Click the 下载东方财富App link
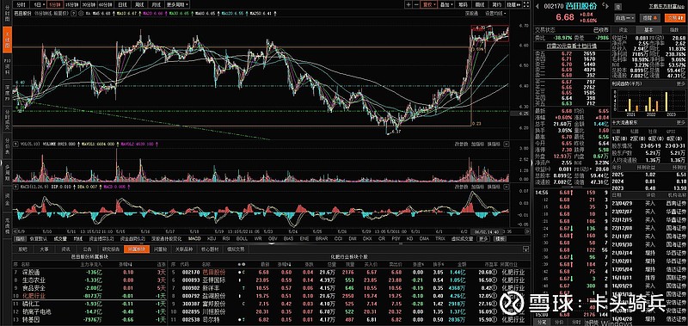688x326 pixels. (667, 7)
